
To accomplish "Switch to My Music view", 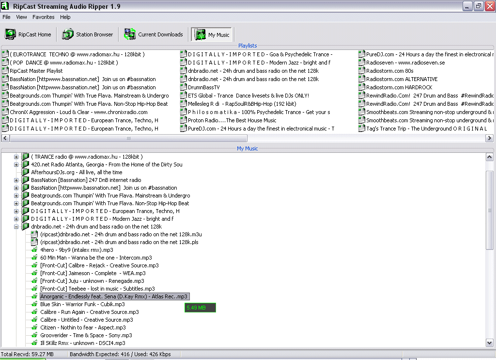I will point(212,34).
